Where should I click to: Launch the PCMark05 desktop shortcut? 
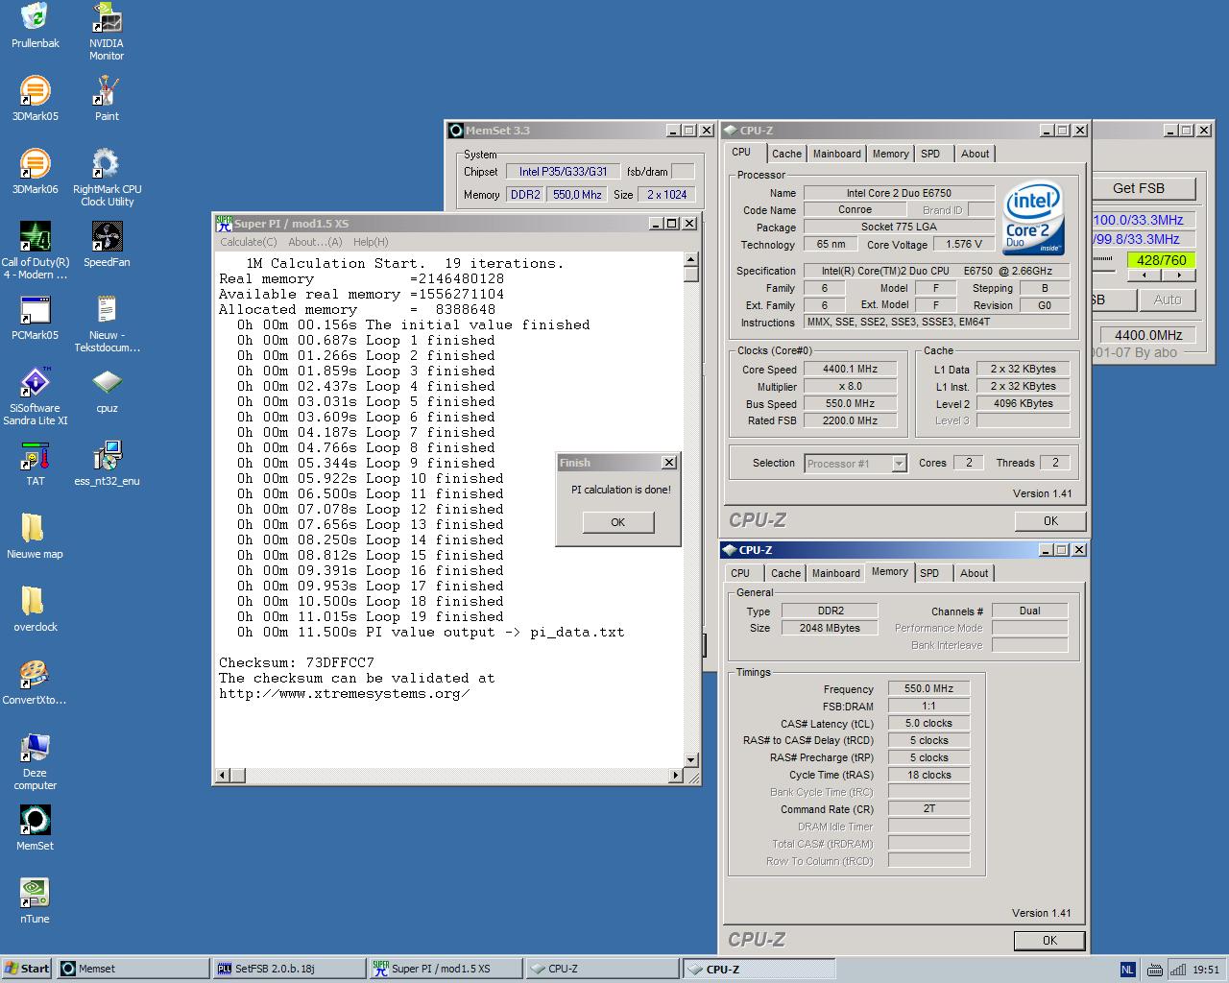[x=35, y=318]
